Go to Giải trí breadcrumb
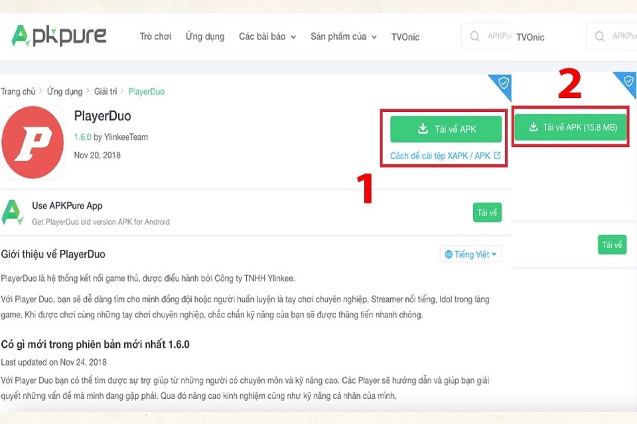This screenshot has height=424, width=637. 106,91
